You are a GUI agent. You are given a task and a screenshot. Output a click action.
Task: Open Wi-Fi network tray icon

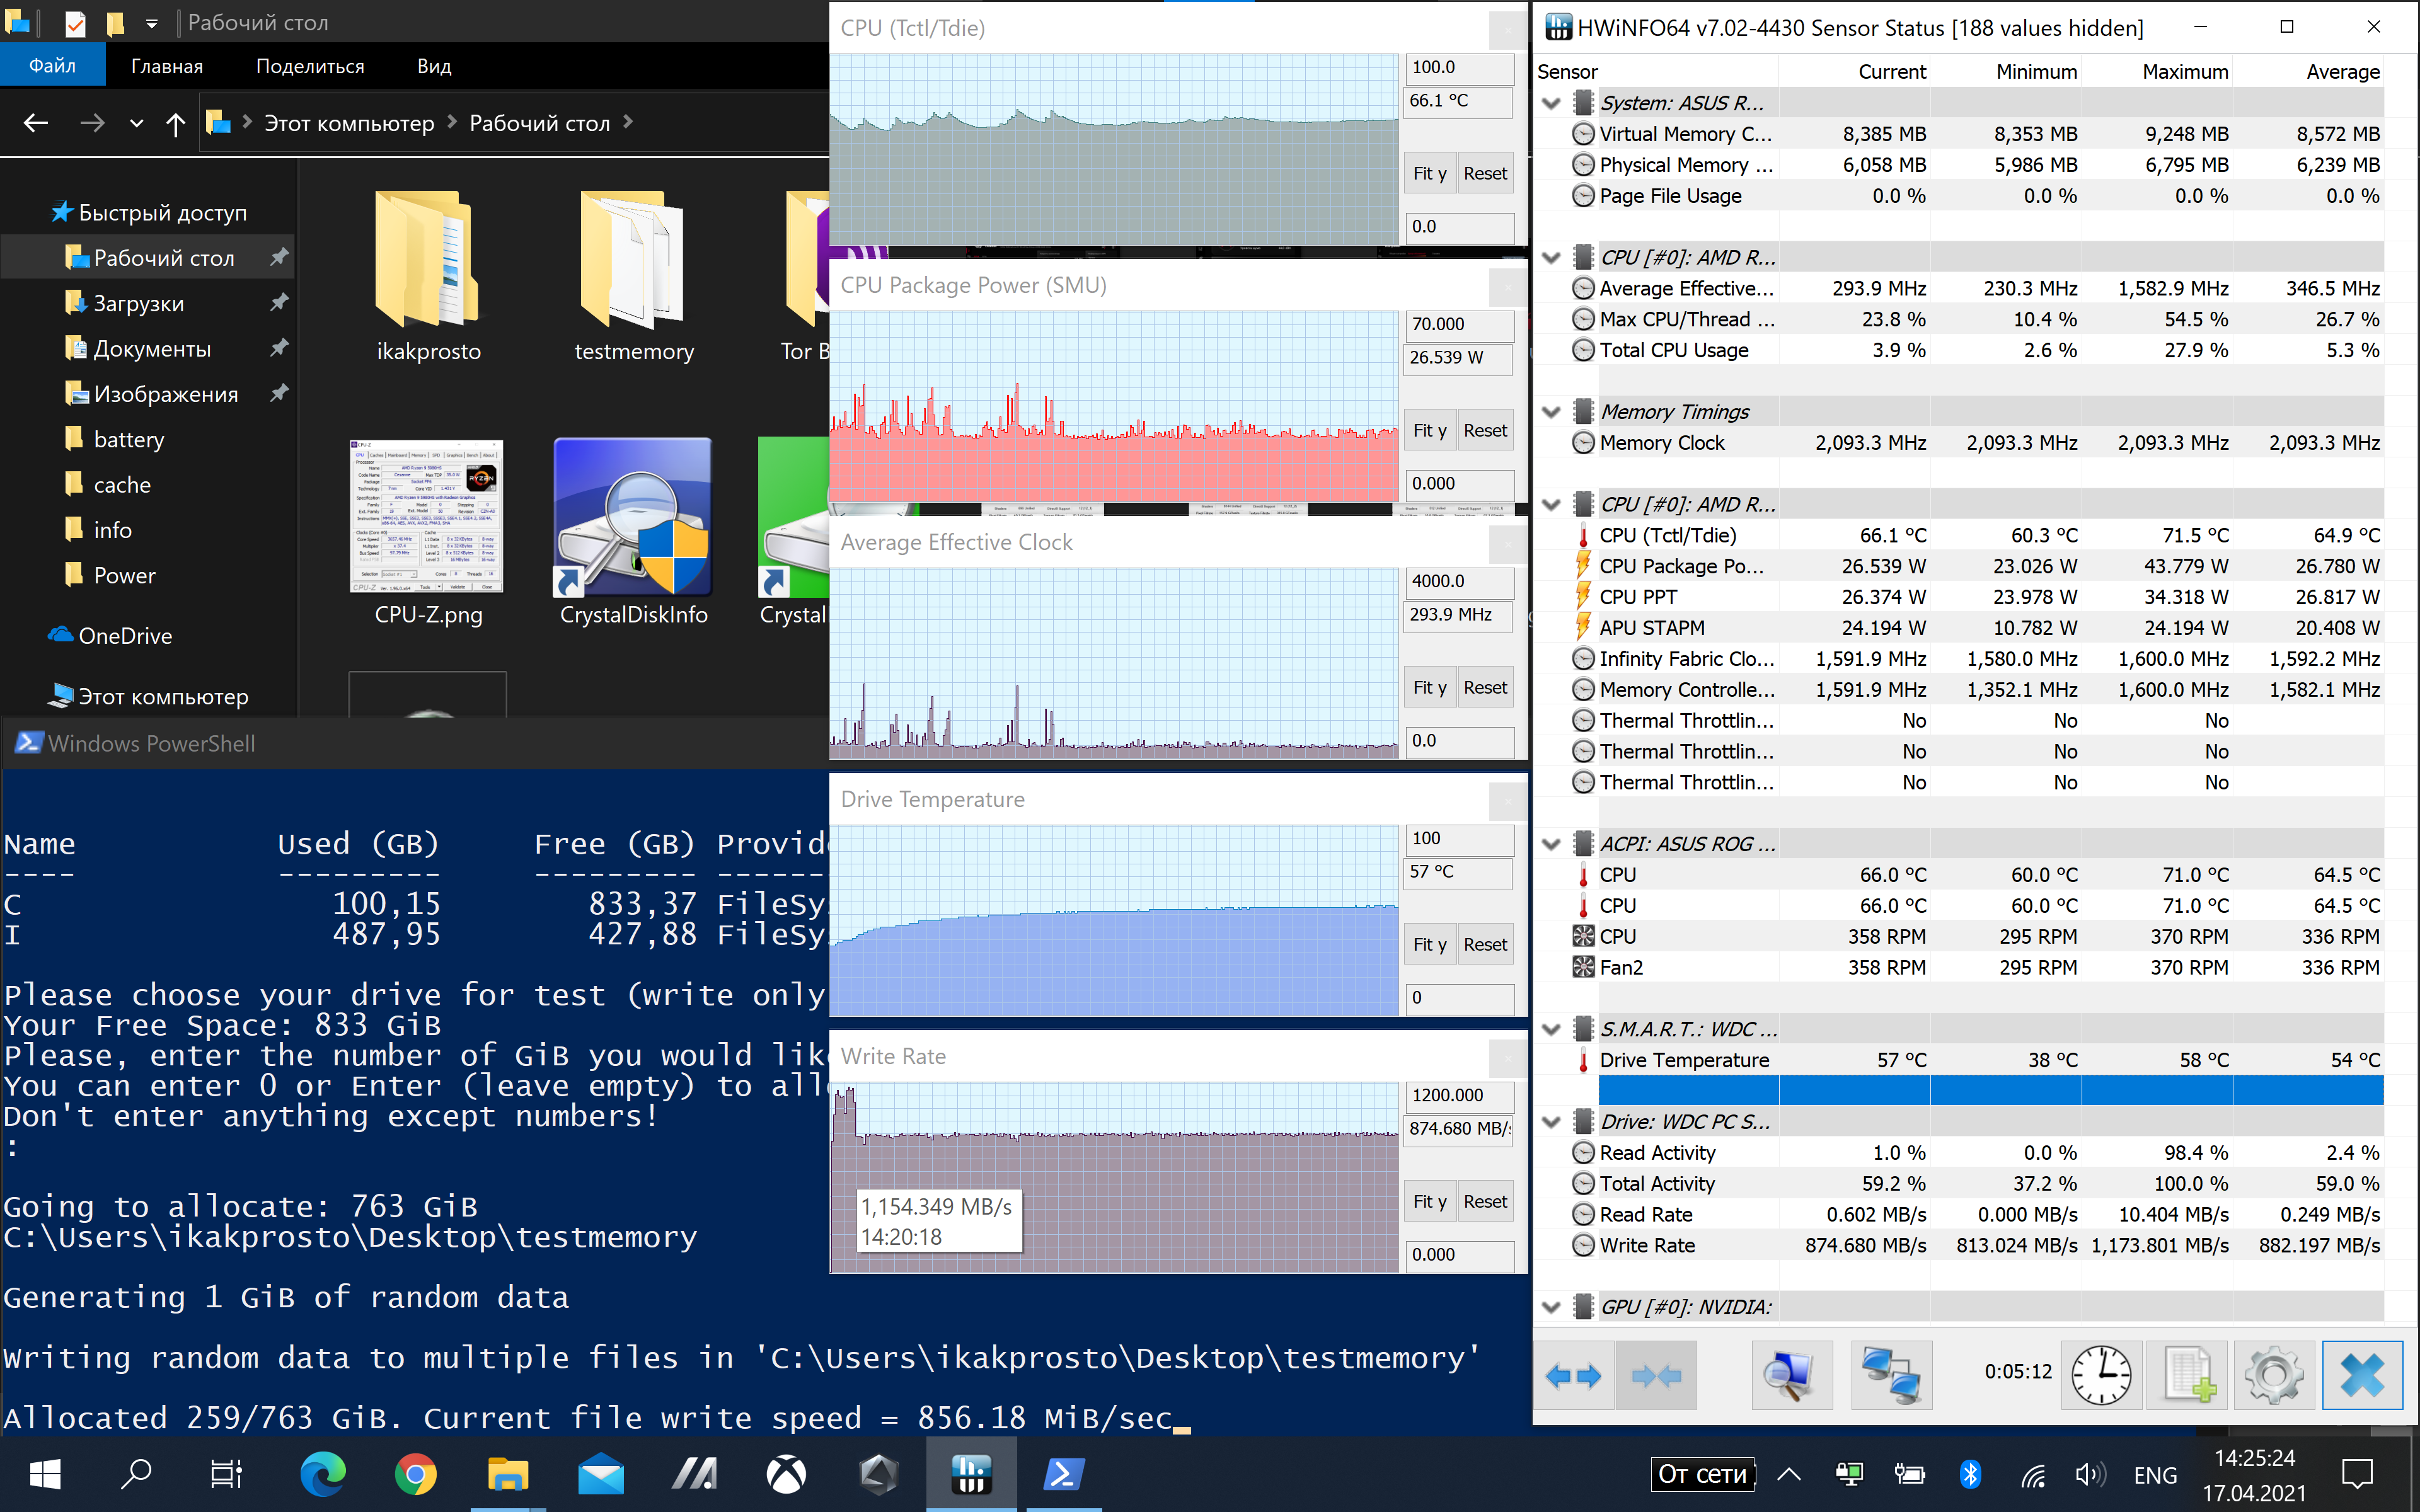tap(2033, 1475)
